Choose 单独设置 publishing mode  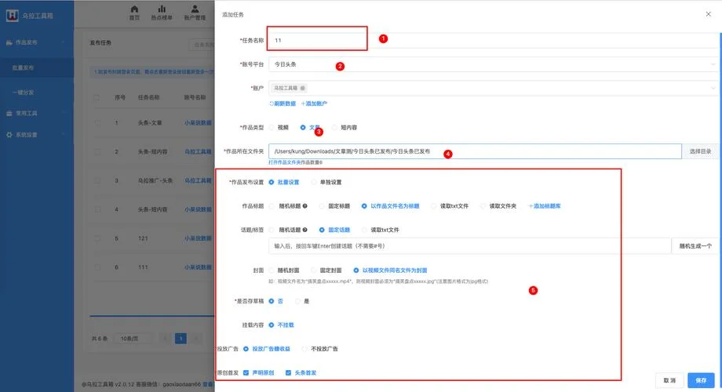coord(326,182)
